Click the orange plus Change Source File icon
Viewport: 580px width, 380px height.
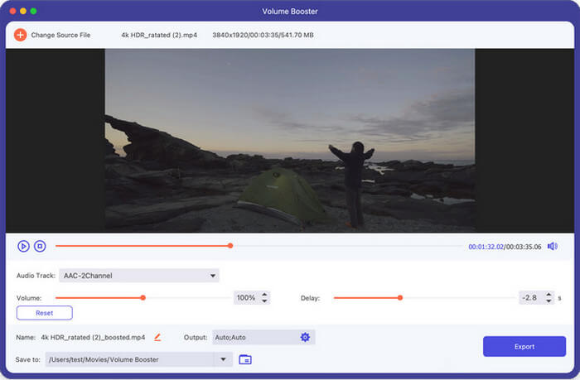21,35
